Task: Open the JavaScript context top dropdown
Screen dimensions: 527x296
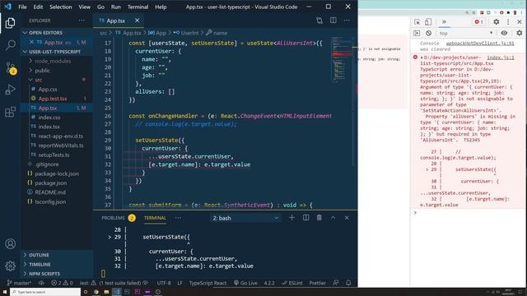Action: coord(466,33)
